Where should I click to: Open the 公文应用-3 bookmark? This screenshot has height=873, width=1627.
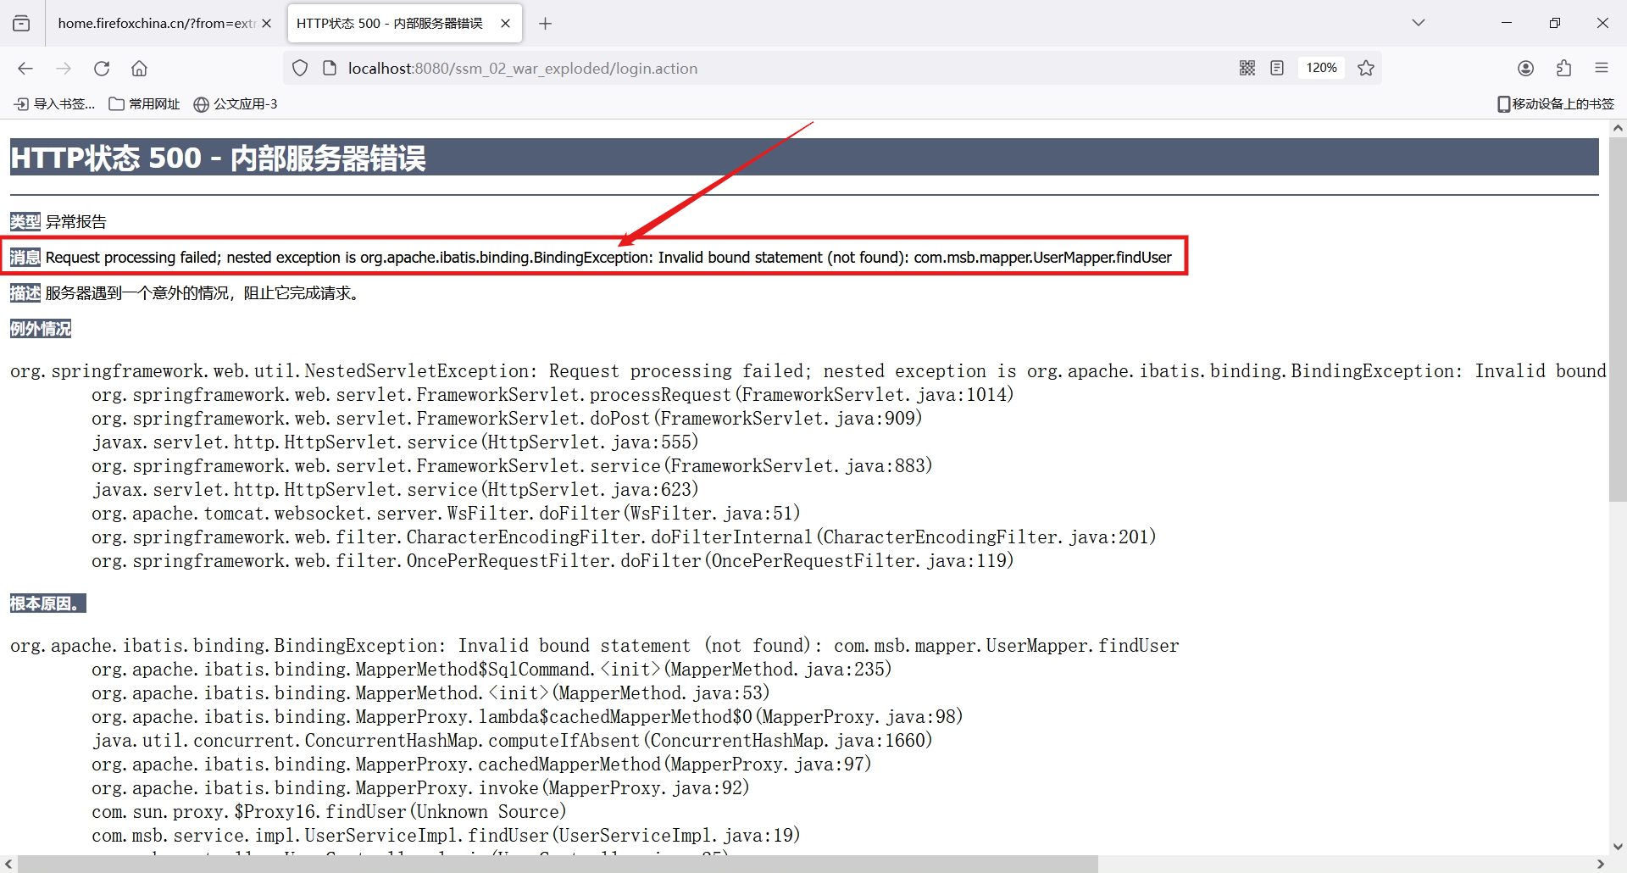point(236,104)
